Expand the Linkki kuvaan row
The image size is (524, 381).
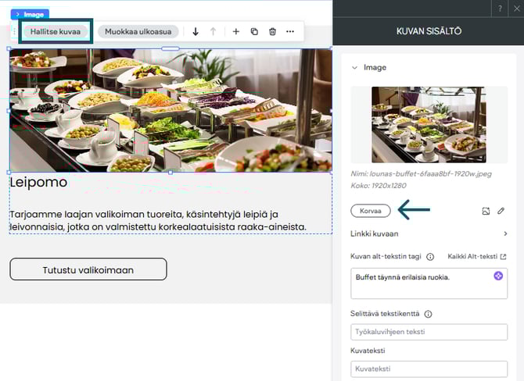pos(504,233)
